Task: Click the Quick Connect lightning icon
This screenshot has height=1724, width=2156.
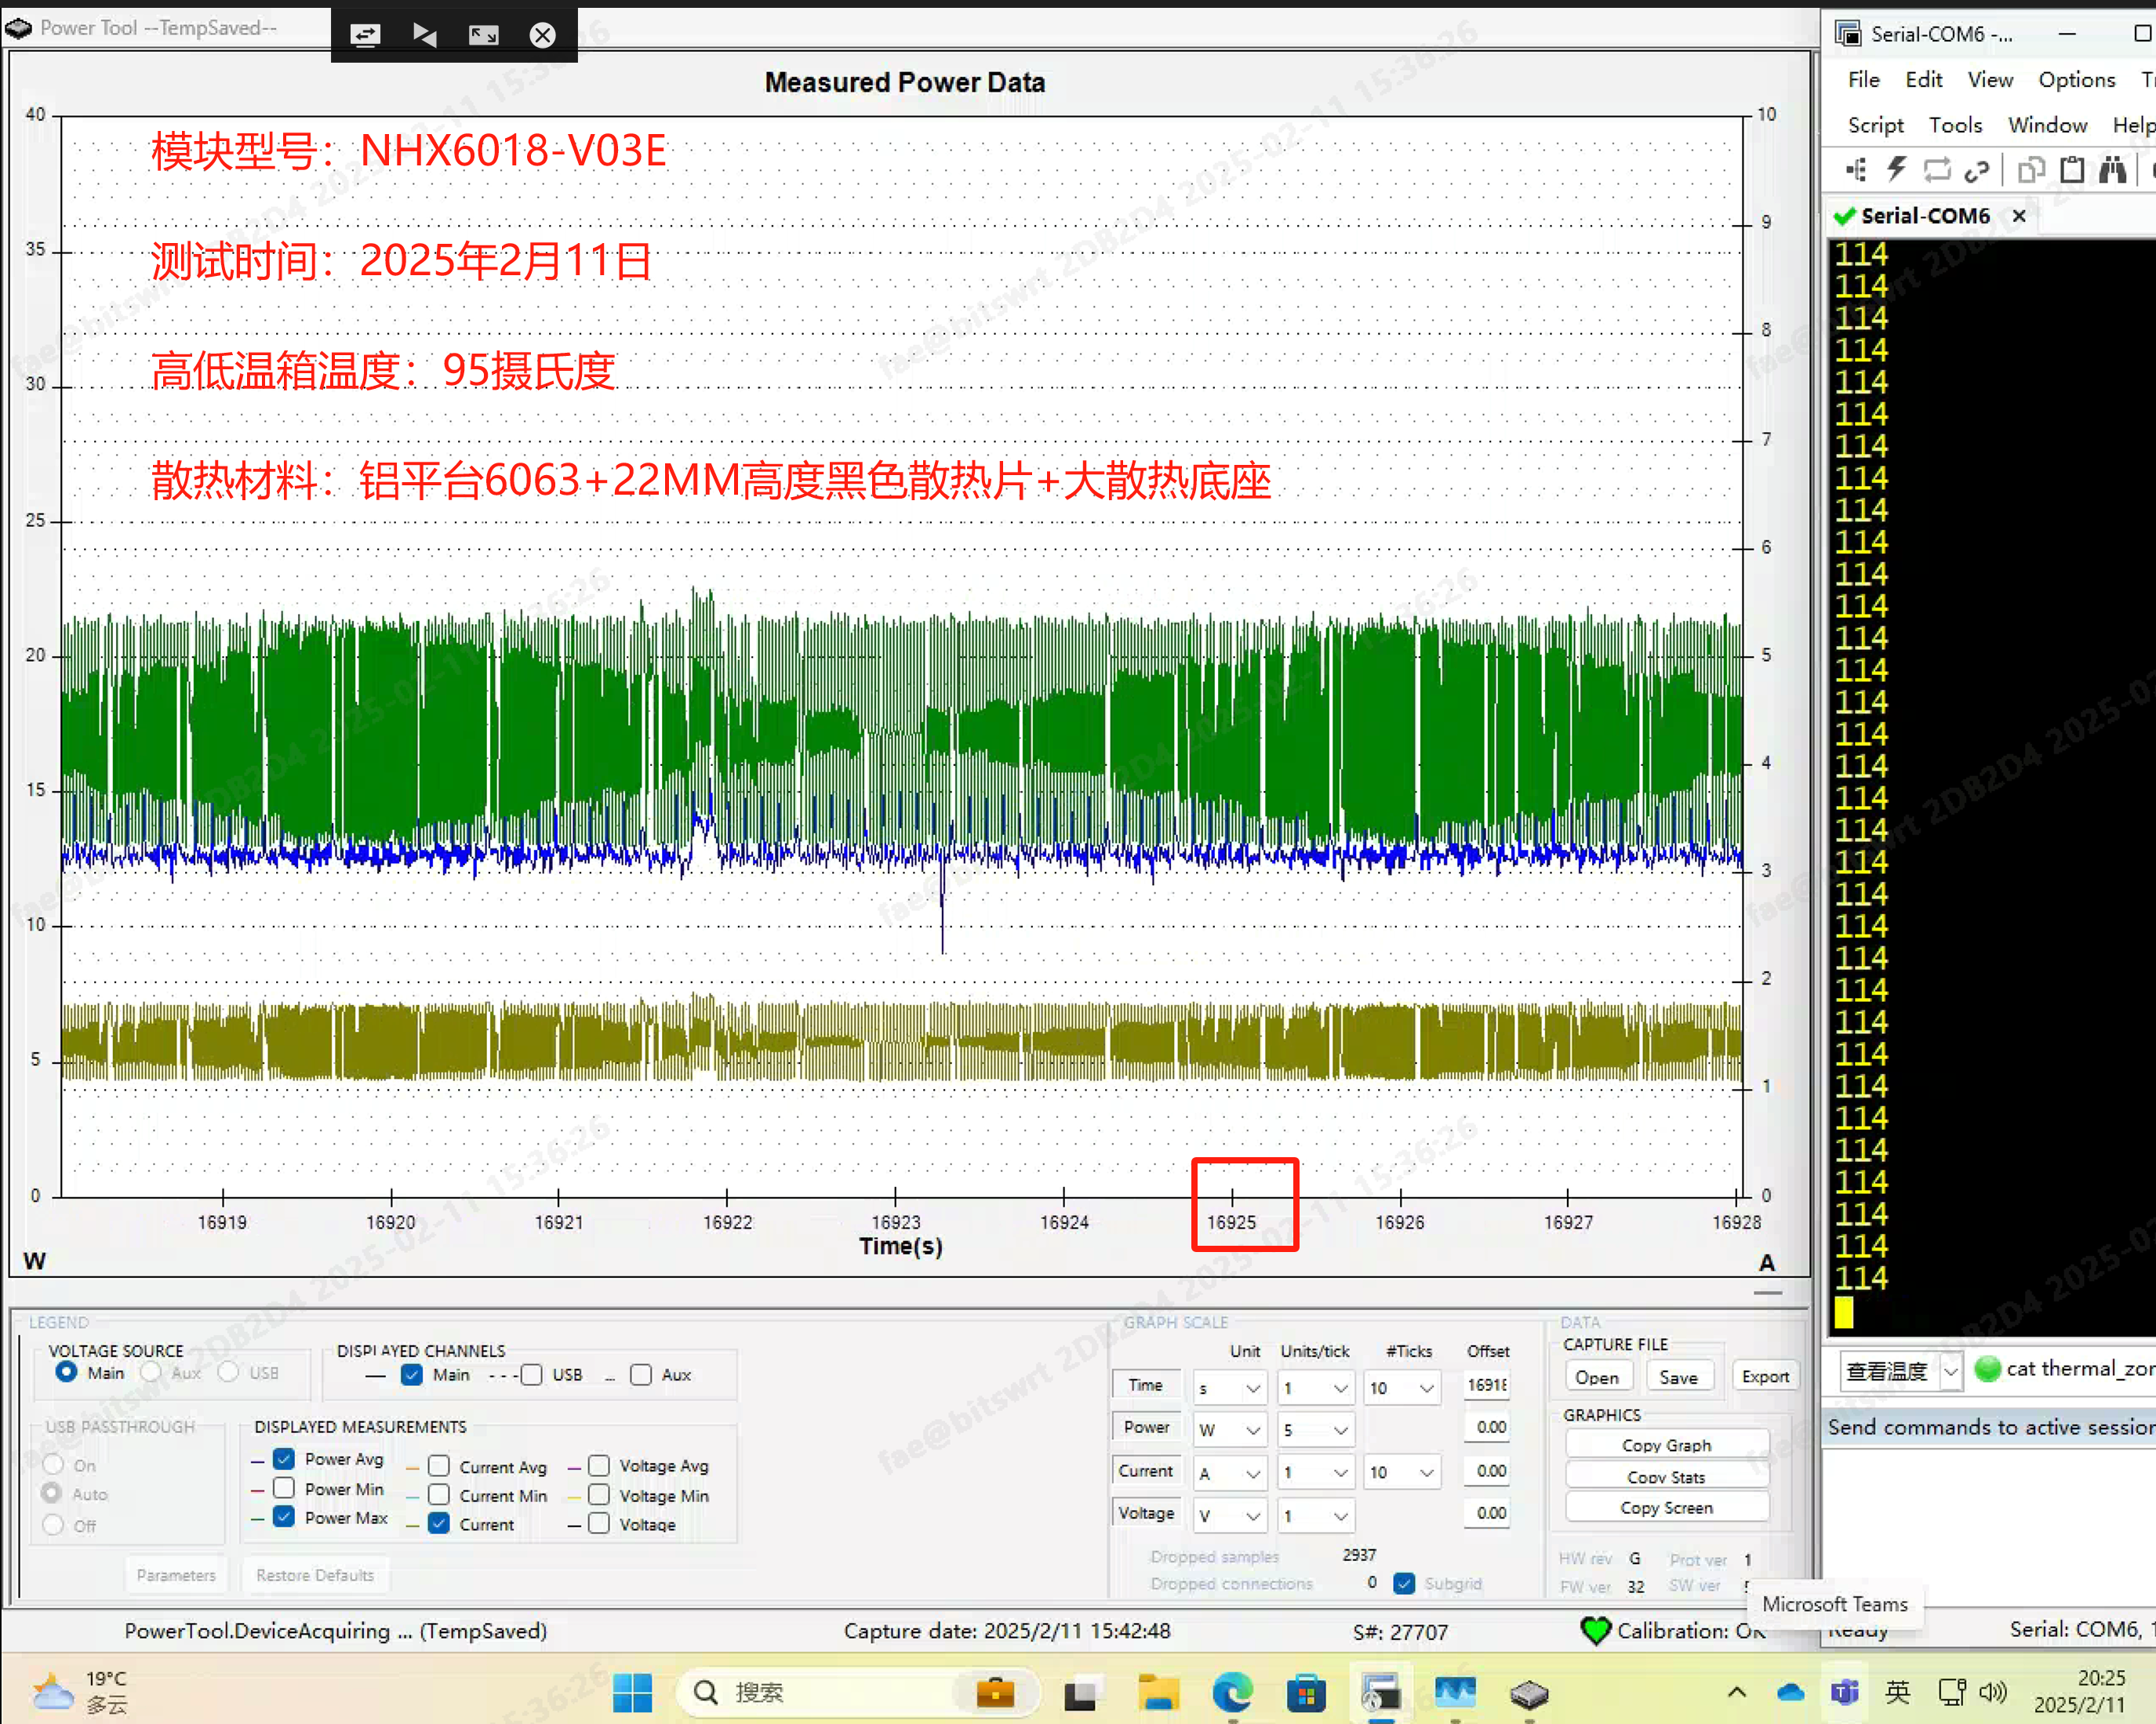Action: (1896, 170)
